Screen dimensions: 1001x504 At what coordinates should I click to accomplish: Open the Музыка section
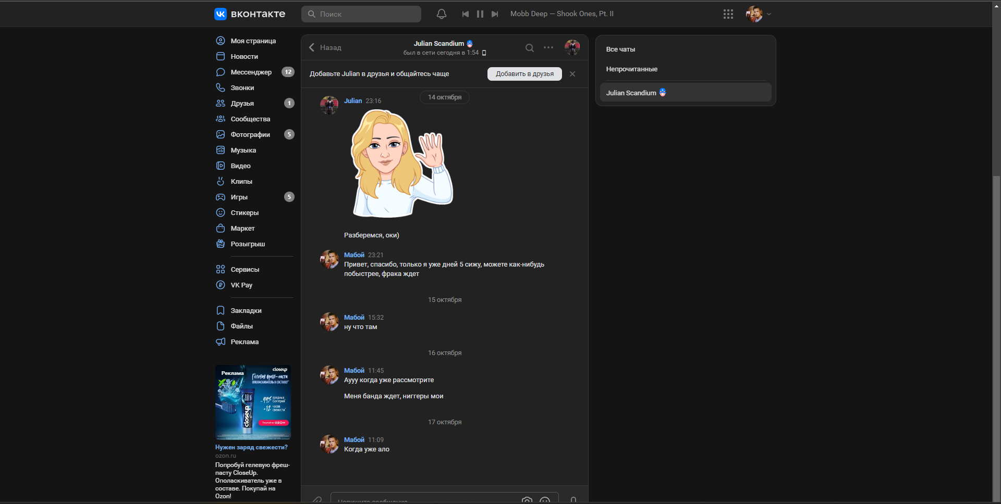tap(243, 150)
